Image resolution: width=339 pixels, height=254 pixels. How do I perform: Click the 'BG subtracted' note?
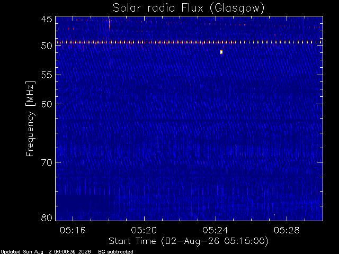click(115, 252)
